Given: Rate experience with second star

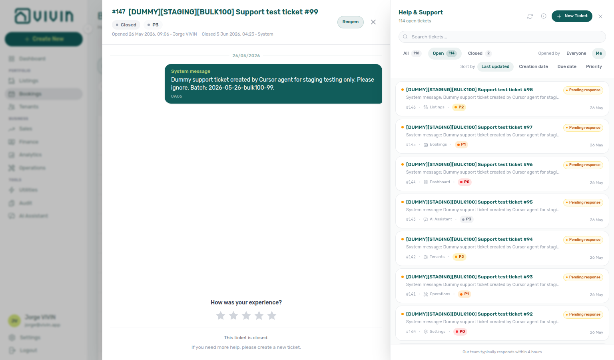Looking at the screenshot, I should tap(233, 316).
